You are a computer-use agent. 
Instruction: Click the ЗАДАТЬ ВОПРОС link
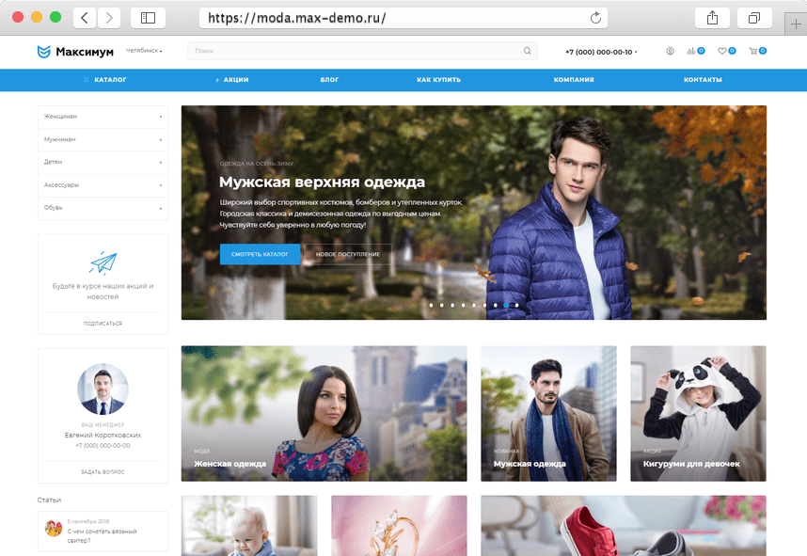coord(103,472)
